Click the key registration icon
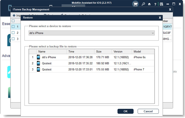 [x=143, y=4]
